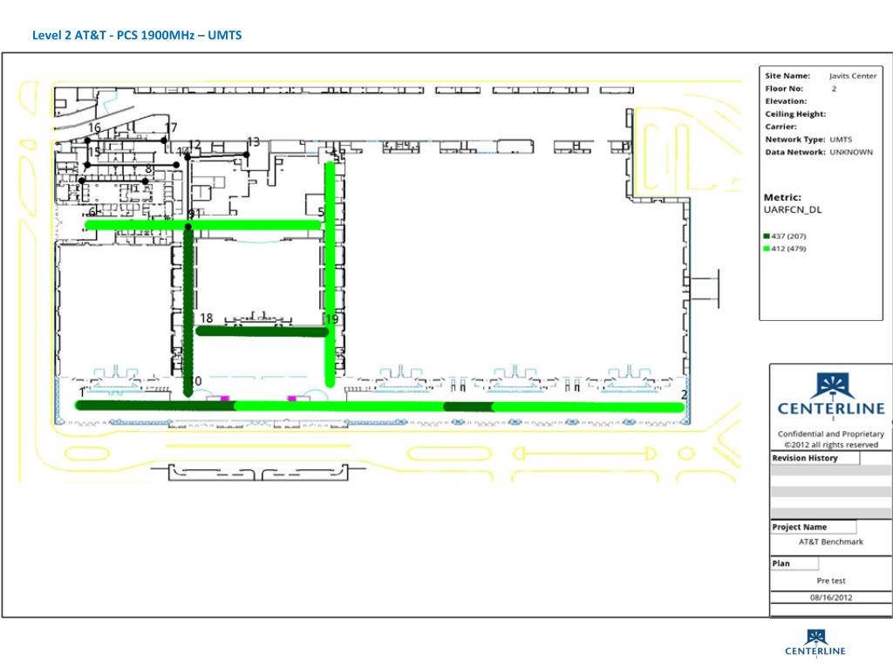The width and height of the screenshot is (893, 670).
Task: Click the light green 412 legend swatch
Action: pos(767,249)
